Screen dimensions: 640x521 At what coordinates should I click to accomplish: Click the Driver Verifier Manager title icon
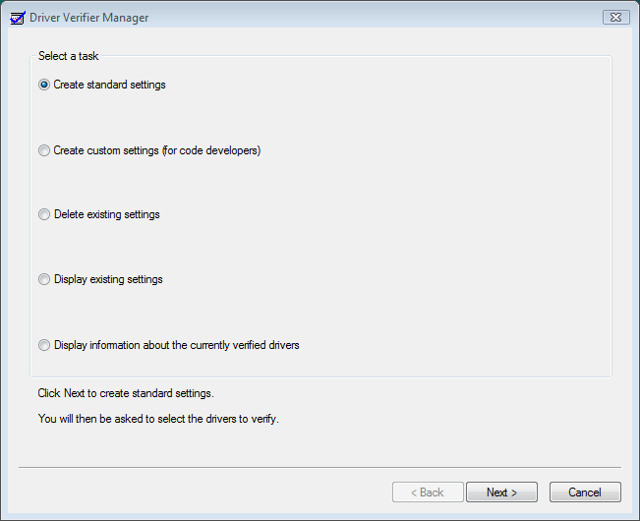click(x=18, y=18)
